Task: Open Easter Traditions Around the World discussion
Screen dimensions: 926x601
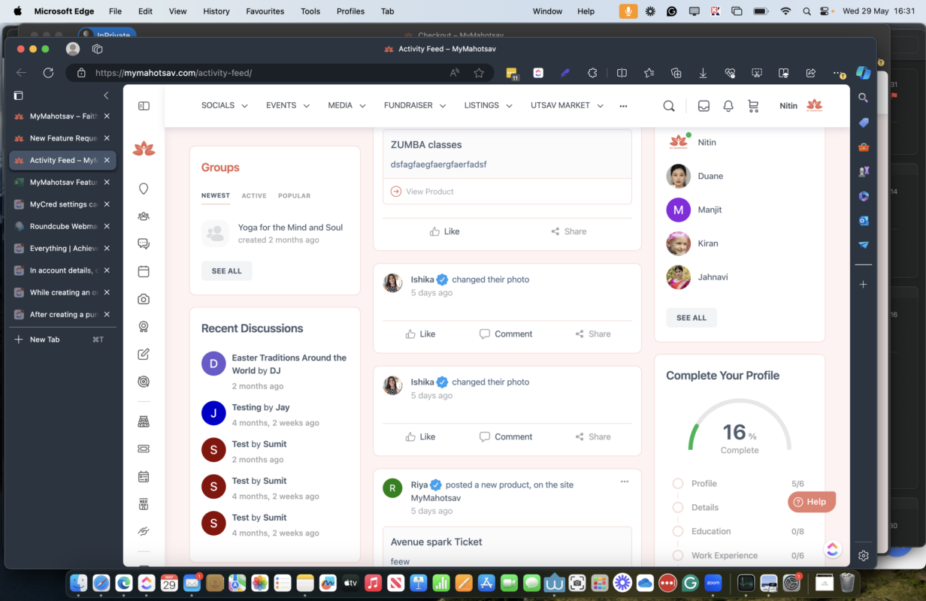Action: click(x=289, y=364)
